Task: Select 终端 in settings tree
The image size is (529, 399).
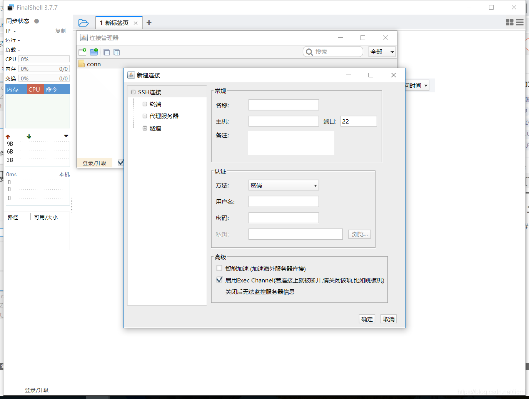Action: coord(155,104)
